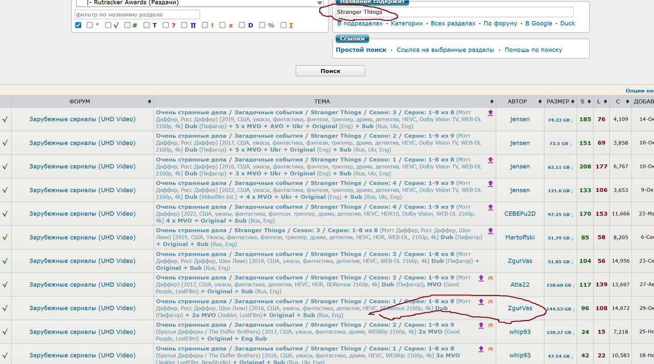Click green check status icon in Atla22 row

coord(5,285)
